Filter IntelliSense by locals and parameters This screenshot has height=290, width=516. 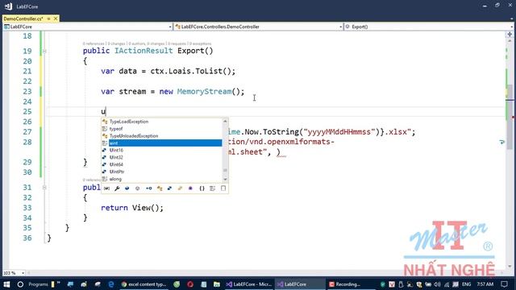click(106, 188)
